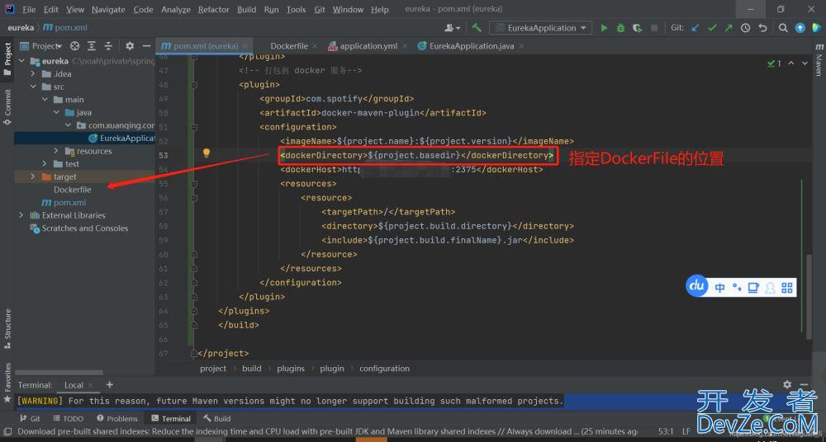Close the pom.xml editor tab
Screen dimensions: 826x442
[x=245, y=46]
